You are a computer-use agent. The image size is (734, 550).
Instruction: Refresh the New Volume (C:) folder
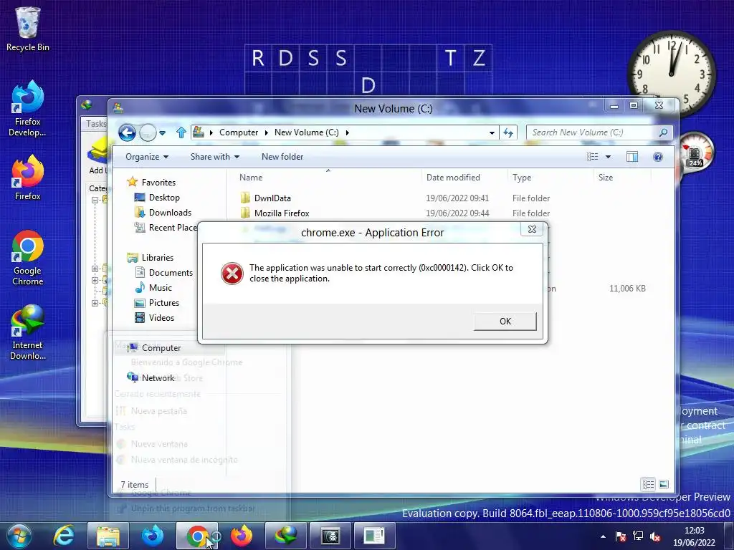coord(508,132)
